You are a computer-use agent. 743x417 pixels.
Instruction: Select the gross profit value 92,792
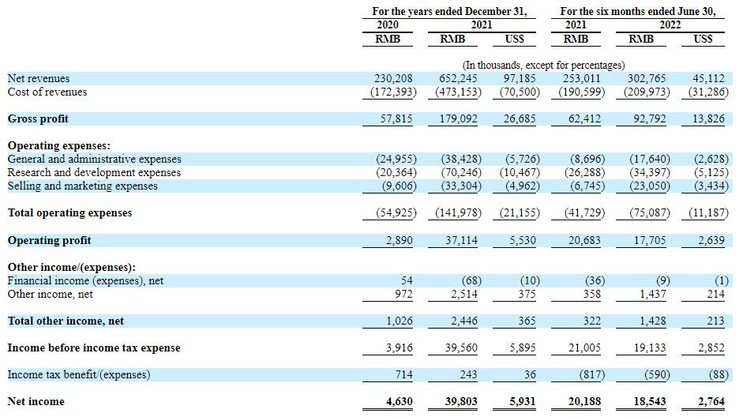651,119
